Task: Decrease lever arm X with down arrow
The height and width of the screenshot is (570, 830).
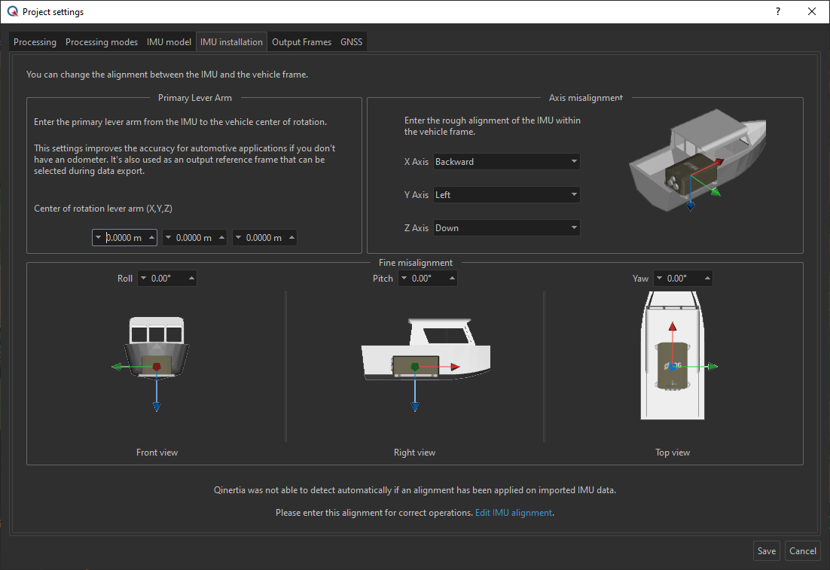Action: (98, 238)
